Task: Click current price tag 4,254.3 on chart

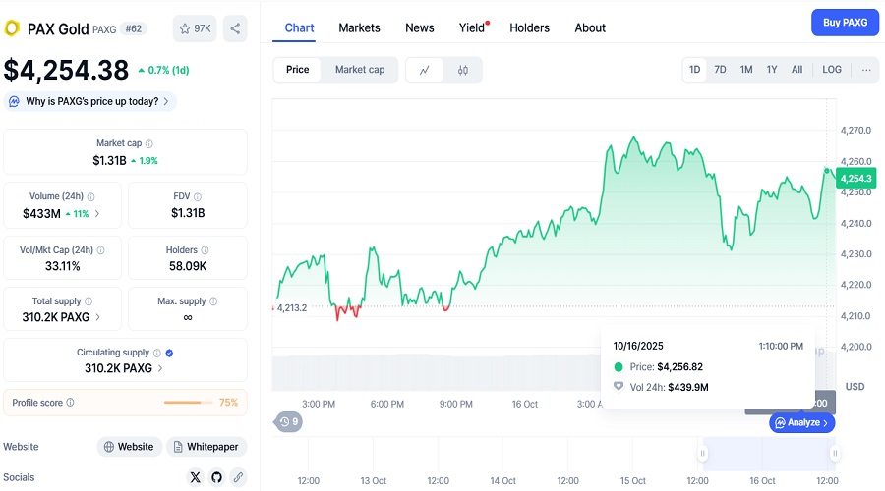Action: pyautogui.click(x=855, y=179)
